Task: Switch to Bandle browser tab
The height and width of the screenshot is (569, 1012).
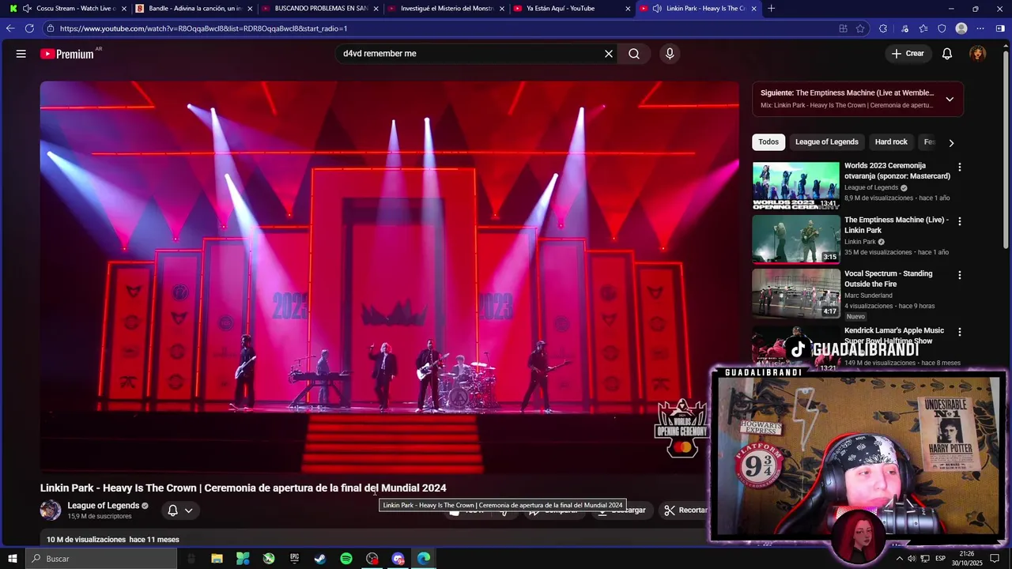Action: tap(194, 9)
